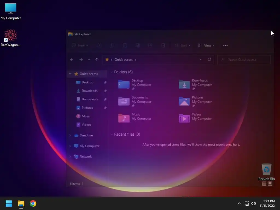Click the Paste icon in File Explorer toolbar
This screenshot has width=280, height=210.
[x=125, y=45]
